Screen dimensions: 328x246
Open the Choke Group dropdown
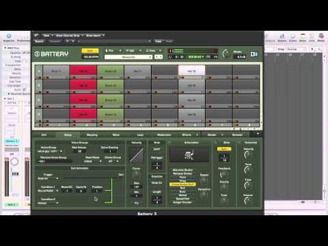113,161
